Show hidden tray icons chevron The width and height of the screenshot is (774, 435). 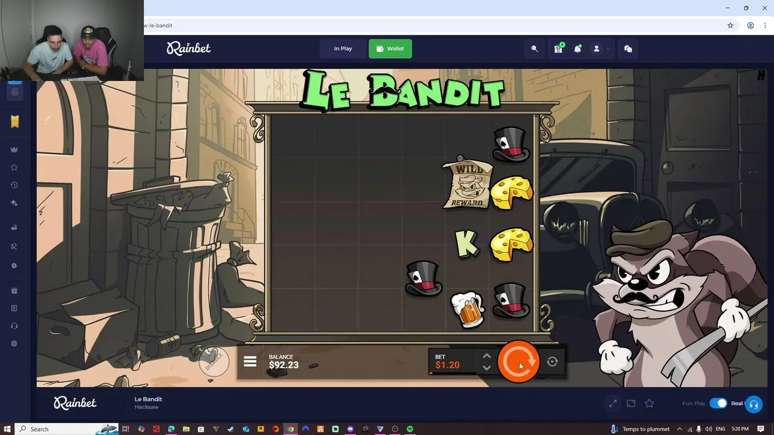(x=678, y=429)
